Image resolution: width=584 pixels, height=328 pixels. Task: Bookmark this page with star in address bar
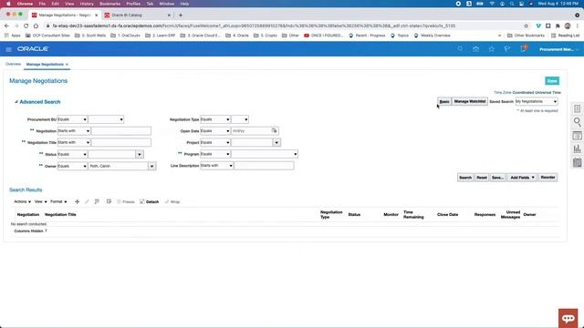point(526,26)
